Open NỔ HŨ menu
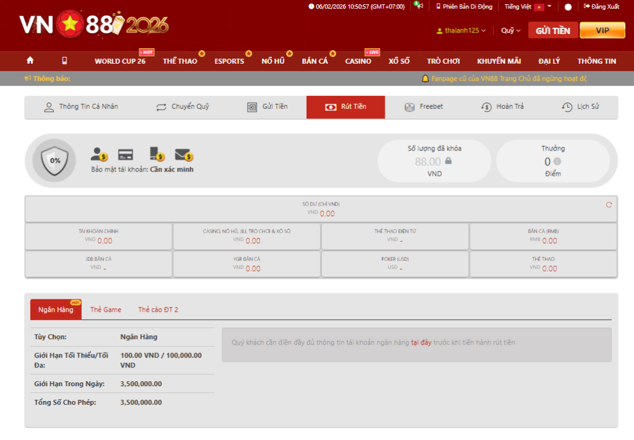Screen dimensions: 634x440 coord(273,61)
